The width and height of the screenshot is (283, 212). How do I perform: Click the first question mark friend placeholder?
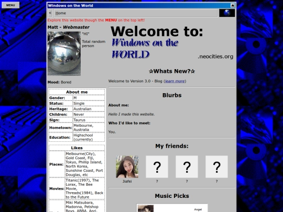pyautogui.click(x=157, y=167)
